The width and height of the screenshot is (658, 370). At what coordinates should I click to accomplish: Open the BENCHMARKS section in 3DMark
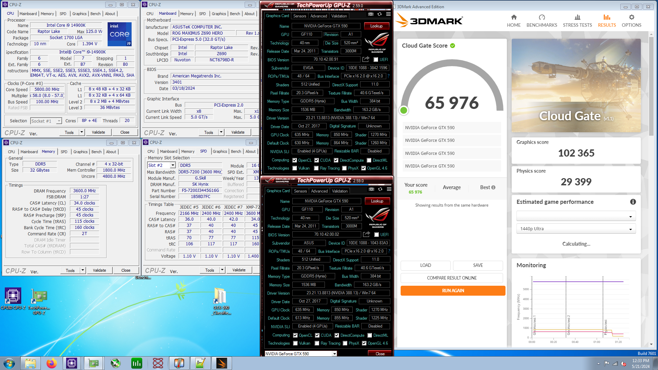point(541,21)
